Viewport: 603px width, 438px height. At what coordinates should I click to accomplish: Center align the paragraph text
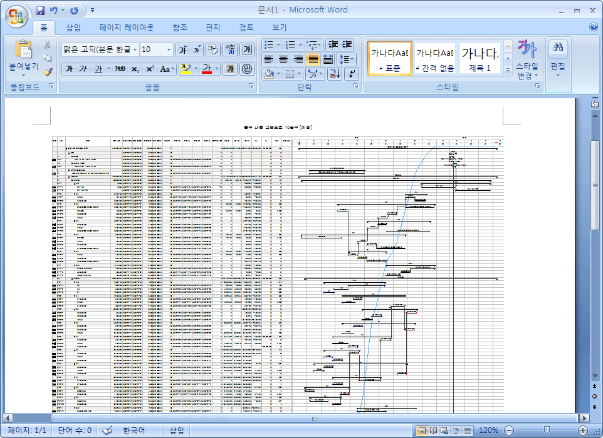pos(283,59)
